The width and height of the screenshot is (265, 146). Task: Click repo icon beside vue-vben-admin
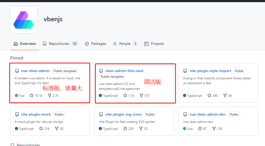coord(17,71)
